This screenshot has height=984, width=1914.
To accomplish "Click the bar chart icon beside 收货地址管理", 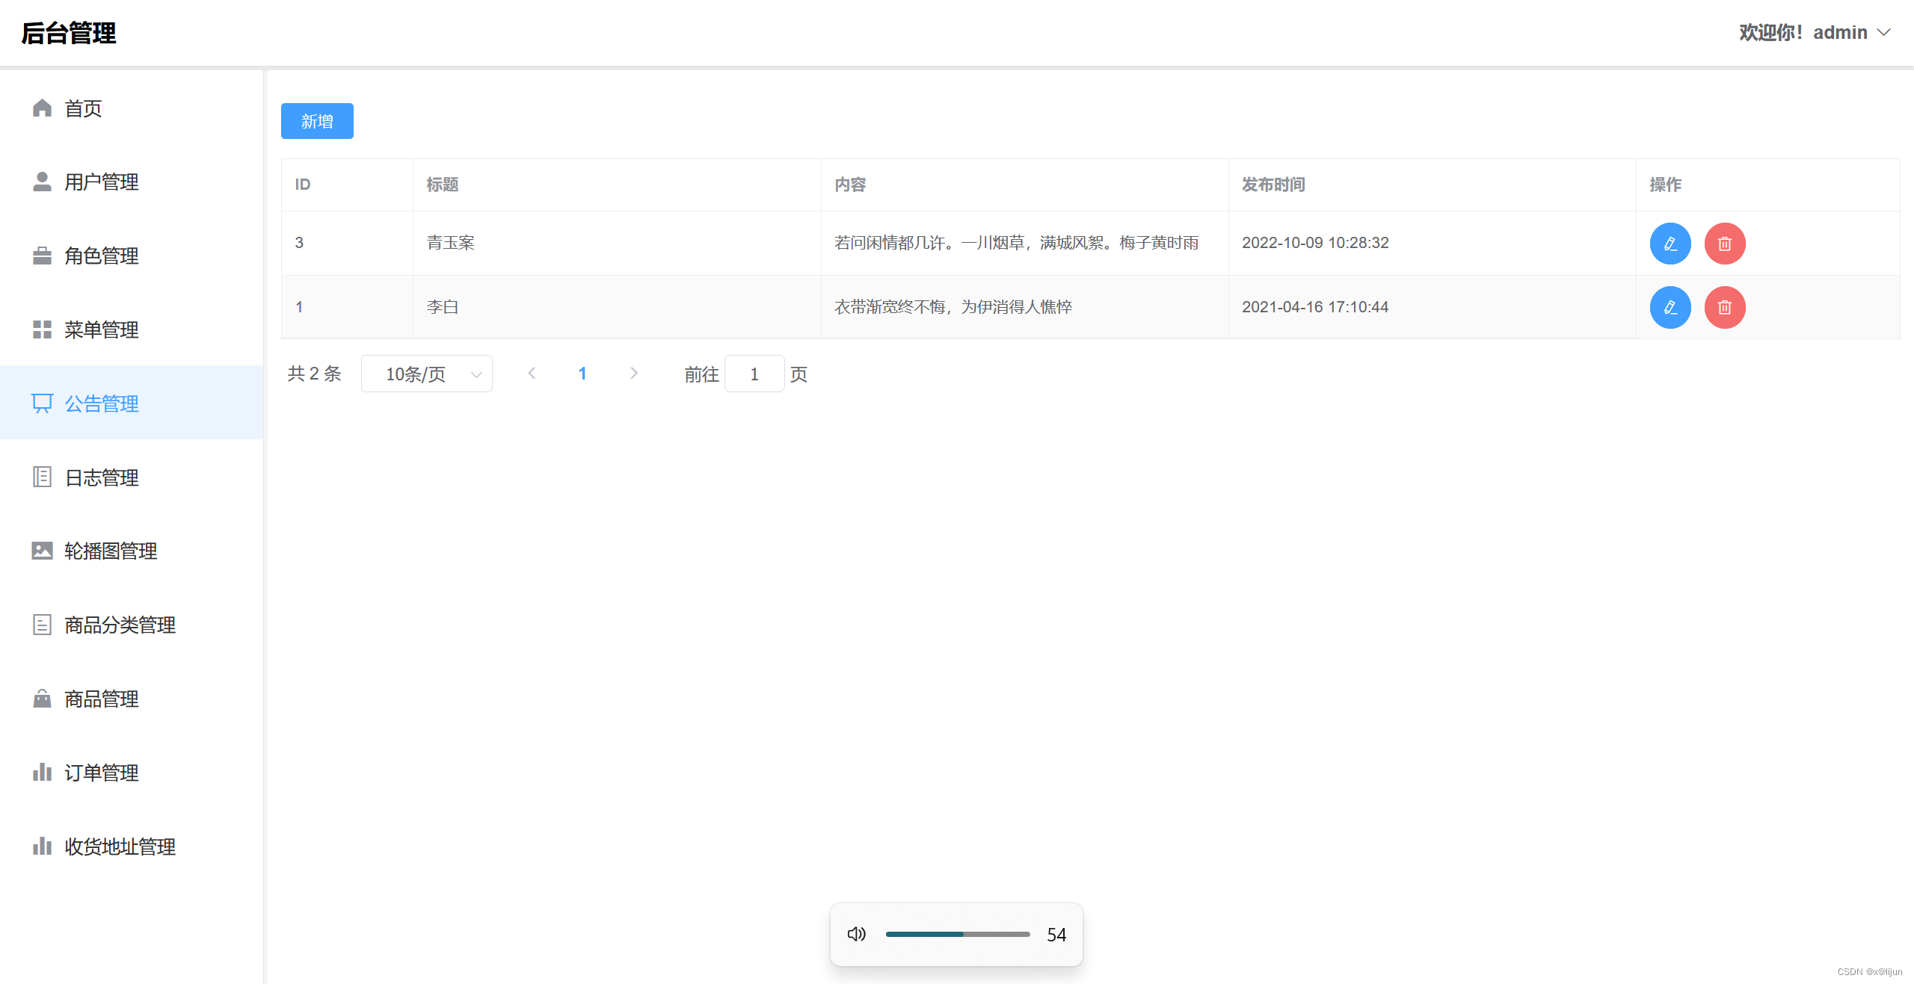I will (42, 846).
